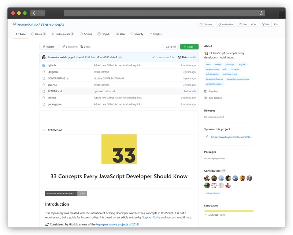
Task: Click the first contributor avatar
Action: [207, 178]
